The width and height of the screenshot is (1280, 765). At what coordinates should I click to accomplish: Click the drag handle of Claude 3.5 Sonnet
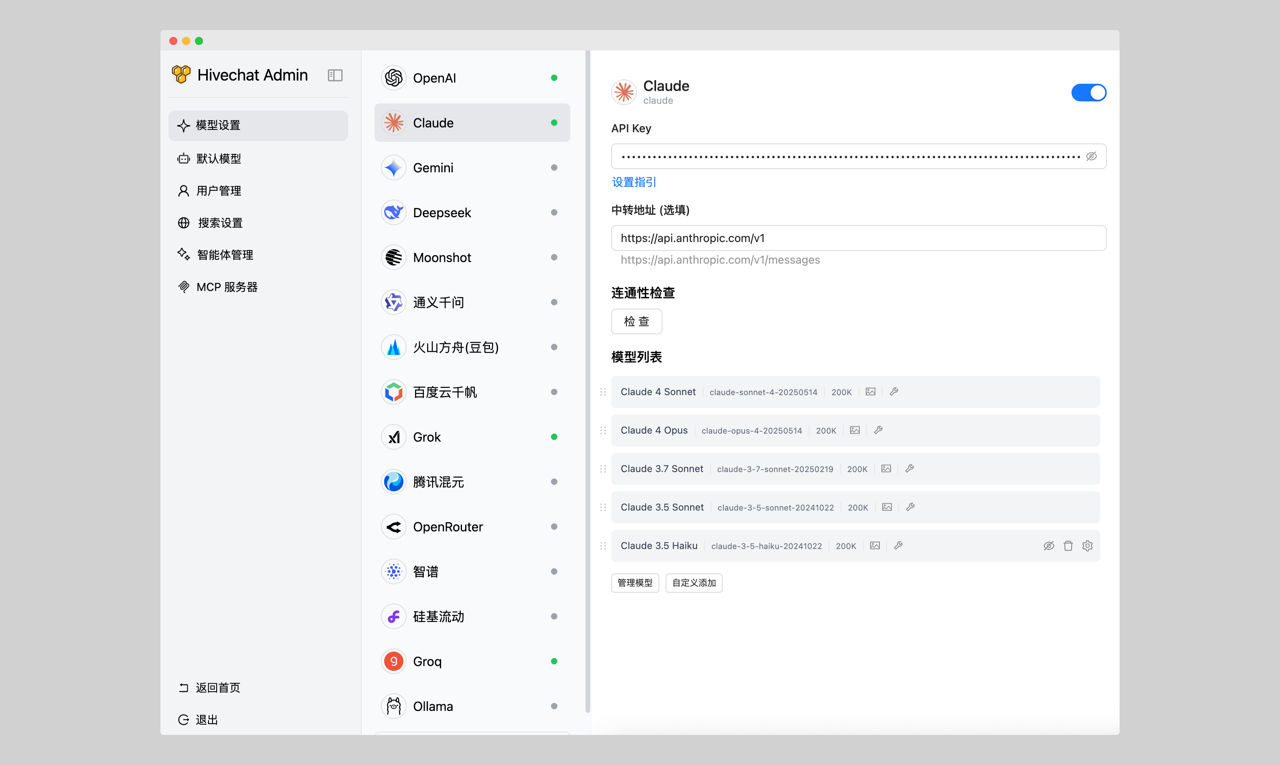[x=603, y=507]
